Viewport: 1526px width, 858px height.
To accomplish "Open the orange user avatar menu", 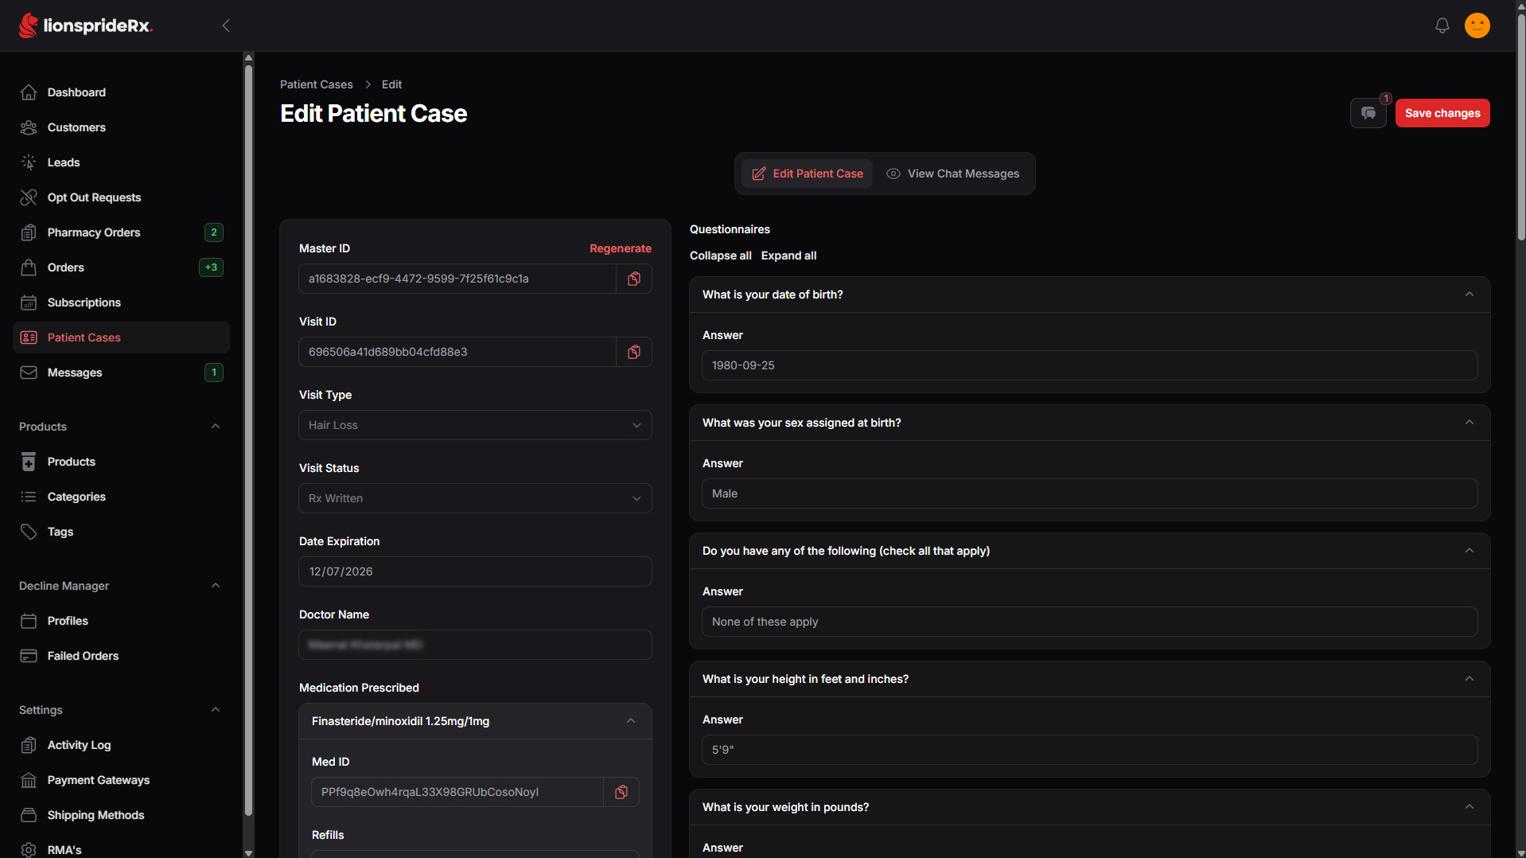I will 1477,25.
